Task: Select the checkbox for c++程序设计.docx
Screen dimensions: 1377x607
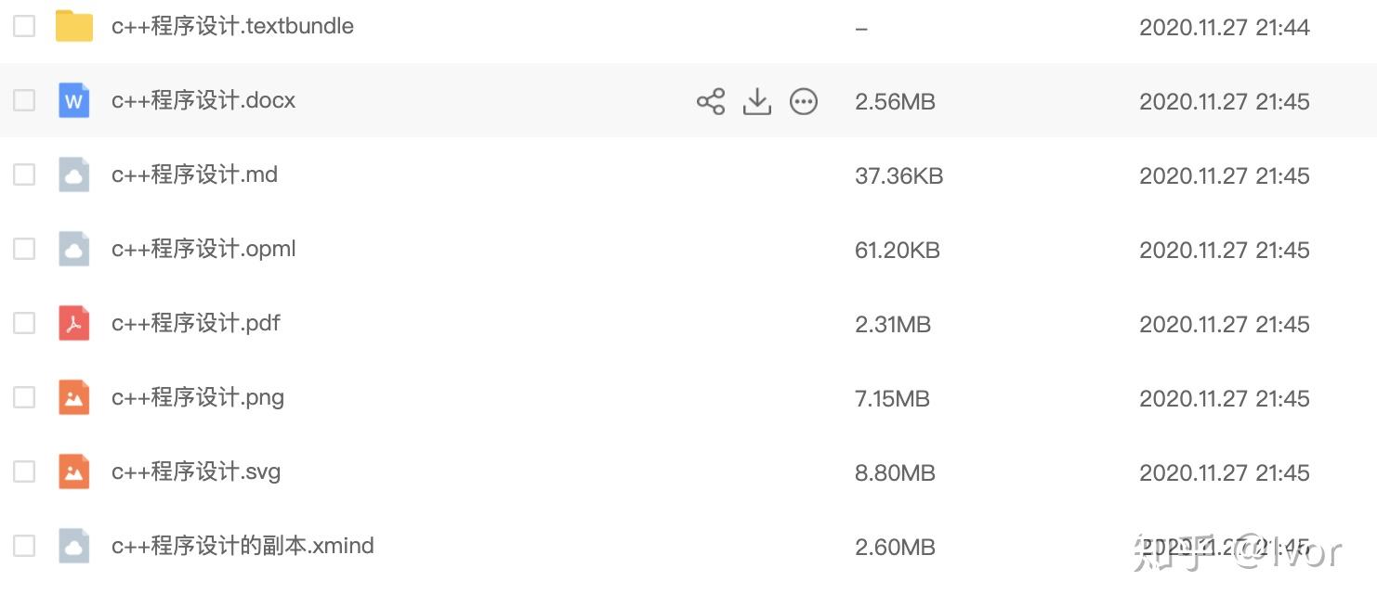Action: [24, 100]
